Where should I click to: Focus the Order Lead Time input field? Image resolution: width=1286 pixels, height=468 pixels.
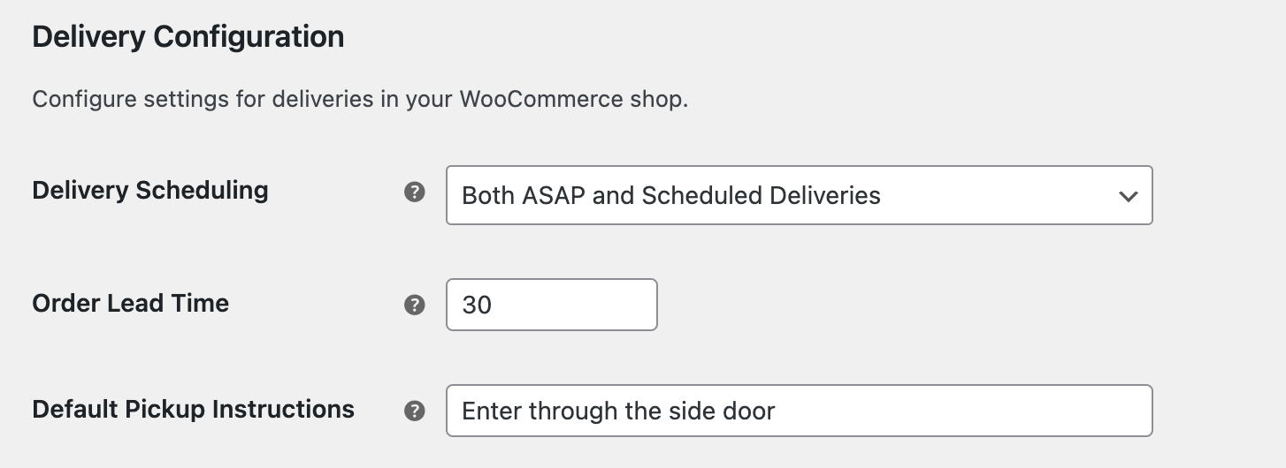(551, 305)
